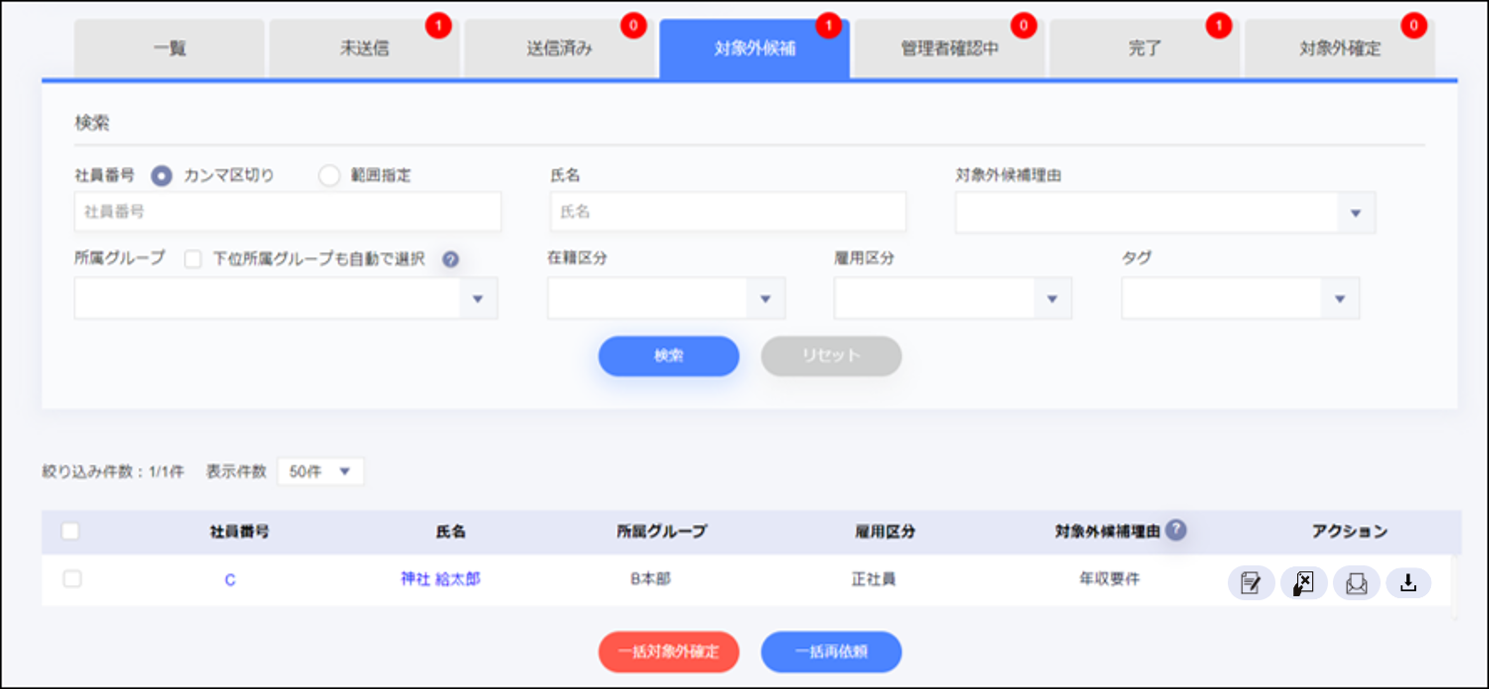The width and height of the screenshot is (1489, 689).
Task: Check the row checkbox for 神社 給太郎
Action: coord(72,579)
